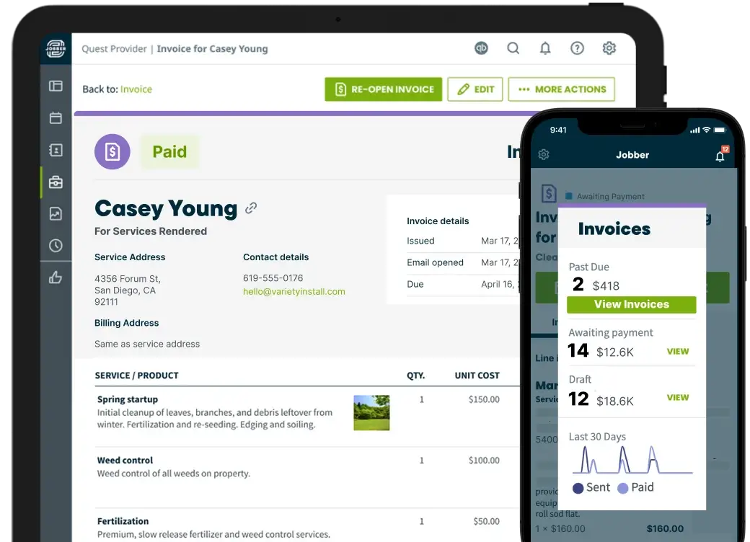Click the Awaiting Payment status on phone
The height and width of the screenshot is (542, 750).
[x=610, y=197]
